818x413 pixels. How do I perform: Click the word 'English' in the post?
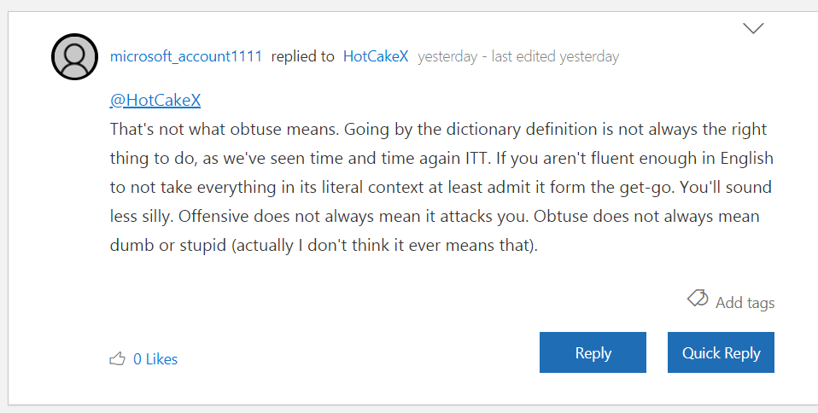747,159
